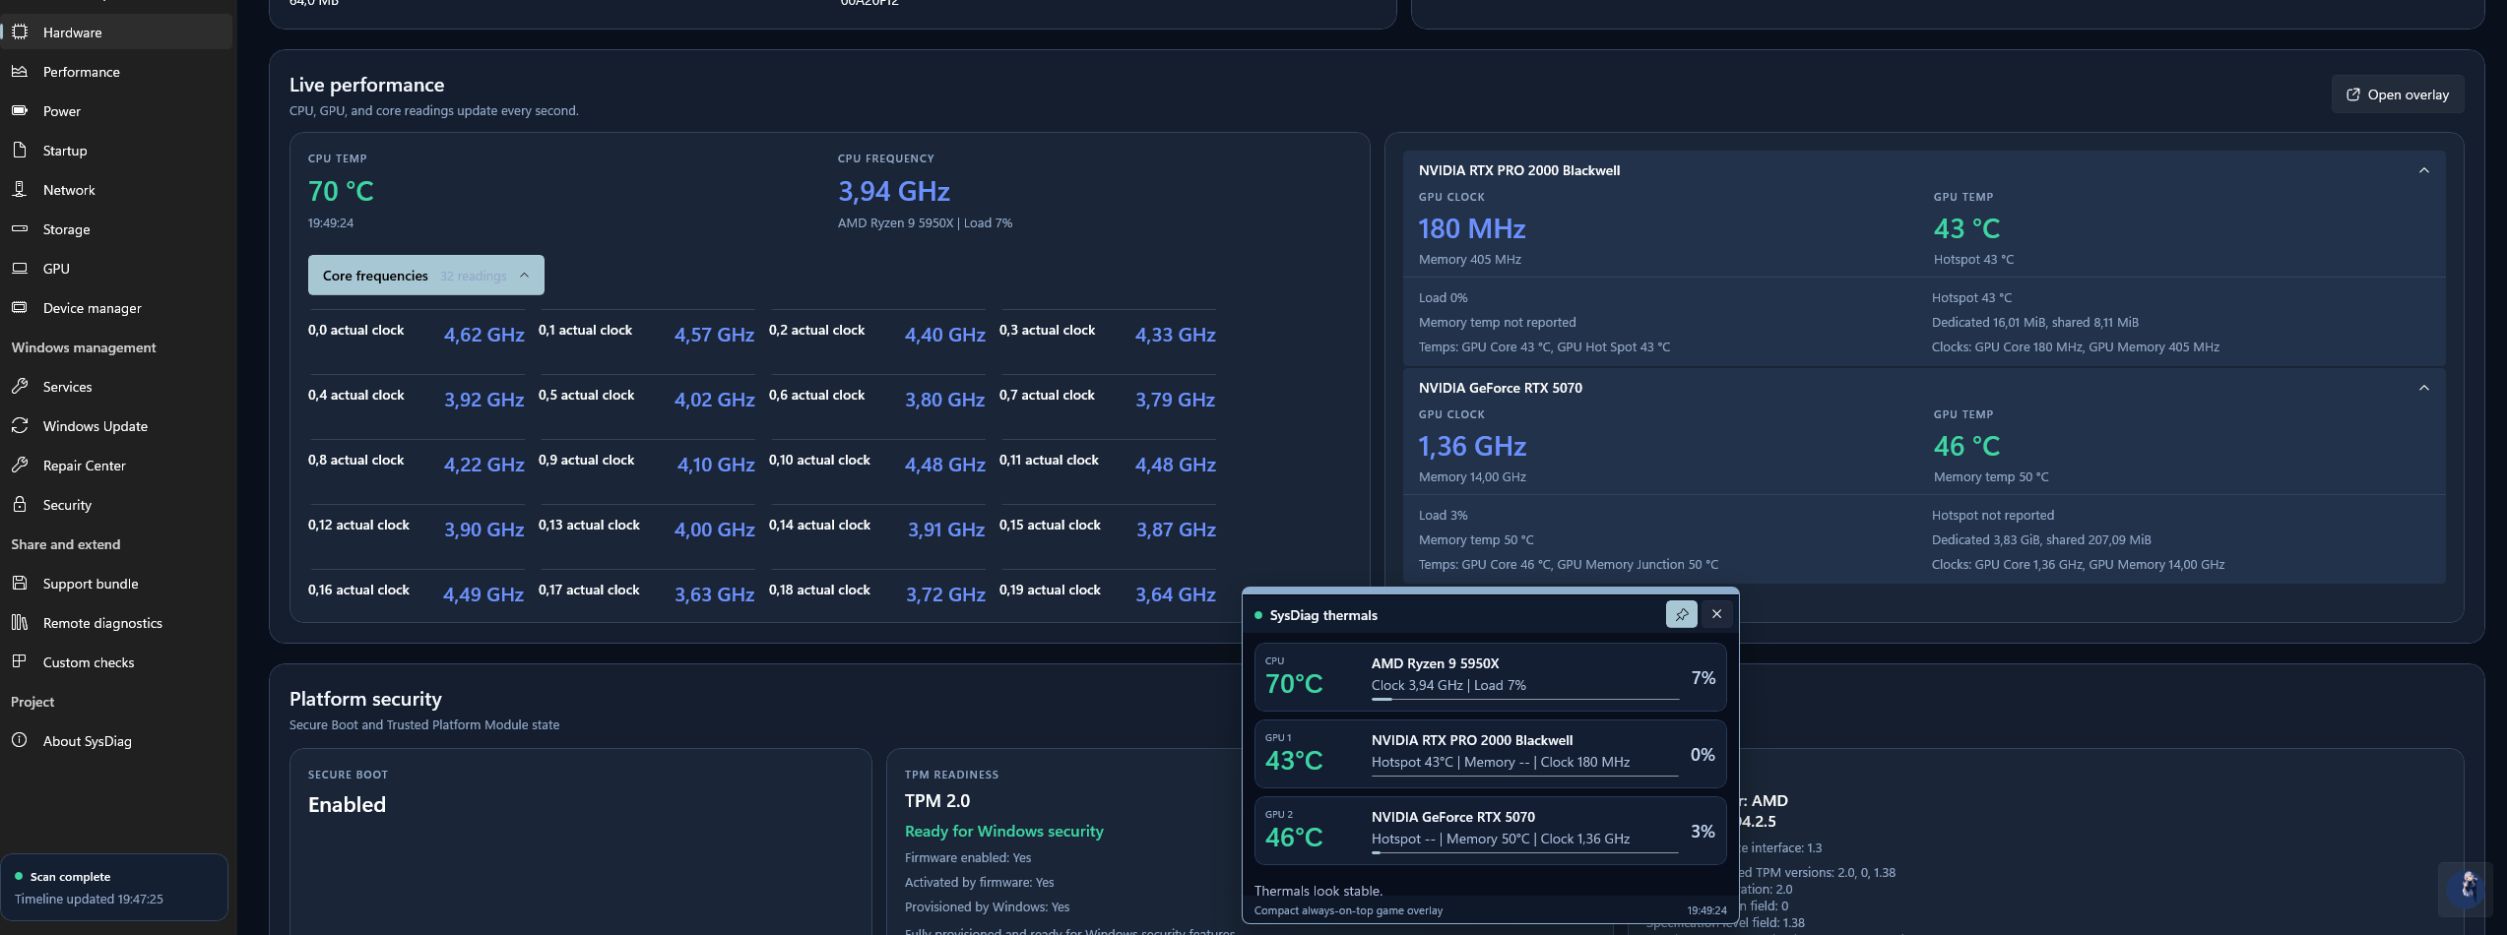Click the Open overlay button
The image size is (2507, 935).
click(x=2398, y=94)
